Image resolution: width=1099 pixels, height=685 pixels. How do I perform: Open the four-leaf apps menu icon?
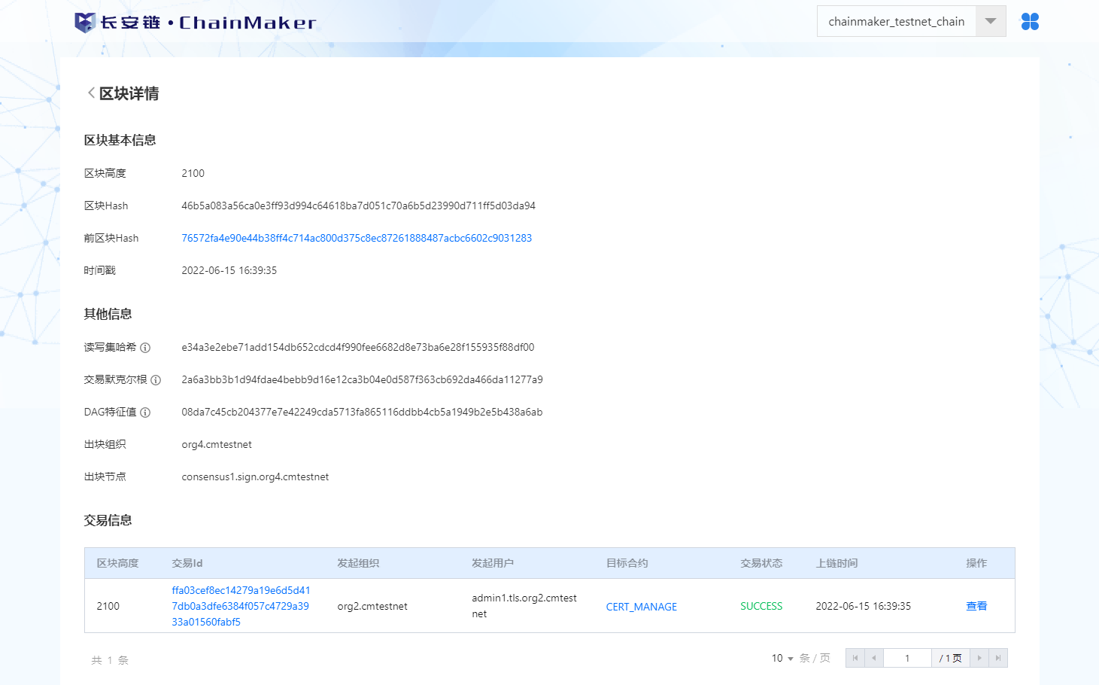pyautogui.click(x=1030, y=22)
